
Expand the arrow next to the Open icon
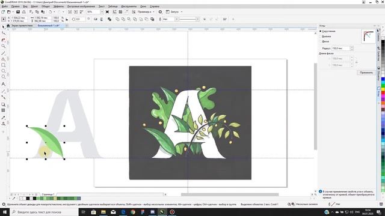[x=13, y=12]
